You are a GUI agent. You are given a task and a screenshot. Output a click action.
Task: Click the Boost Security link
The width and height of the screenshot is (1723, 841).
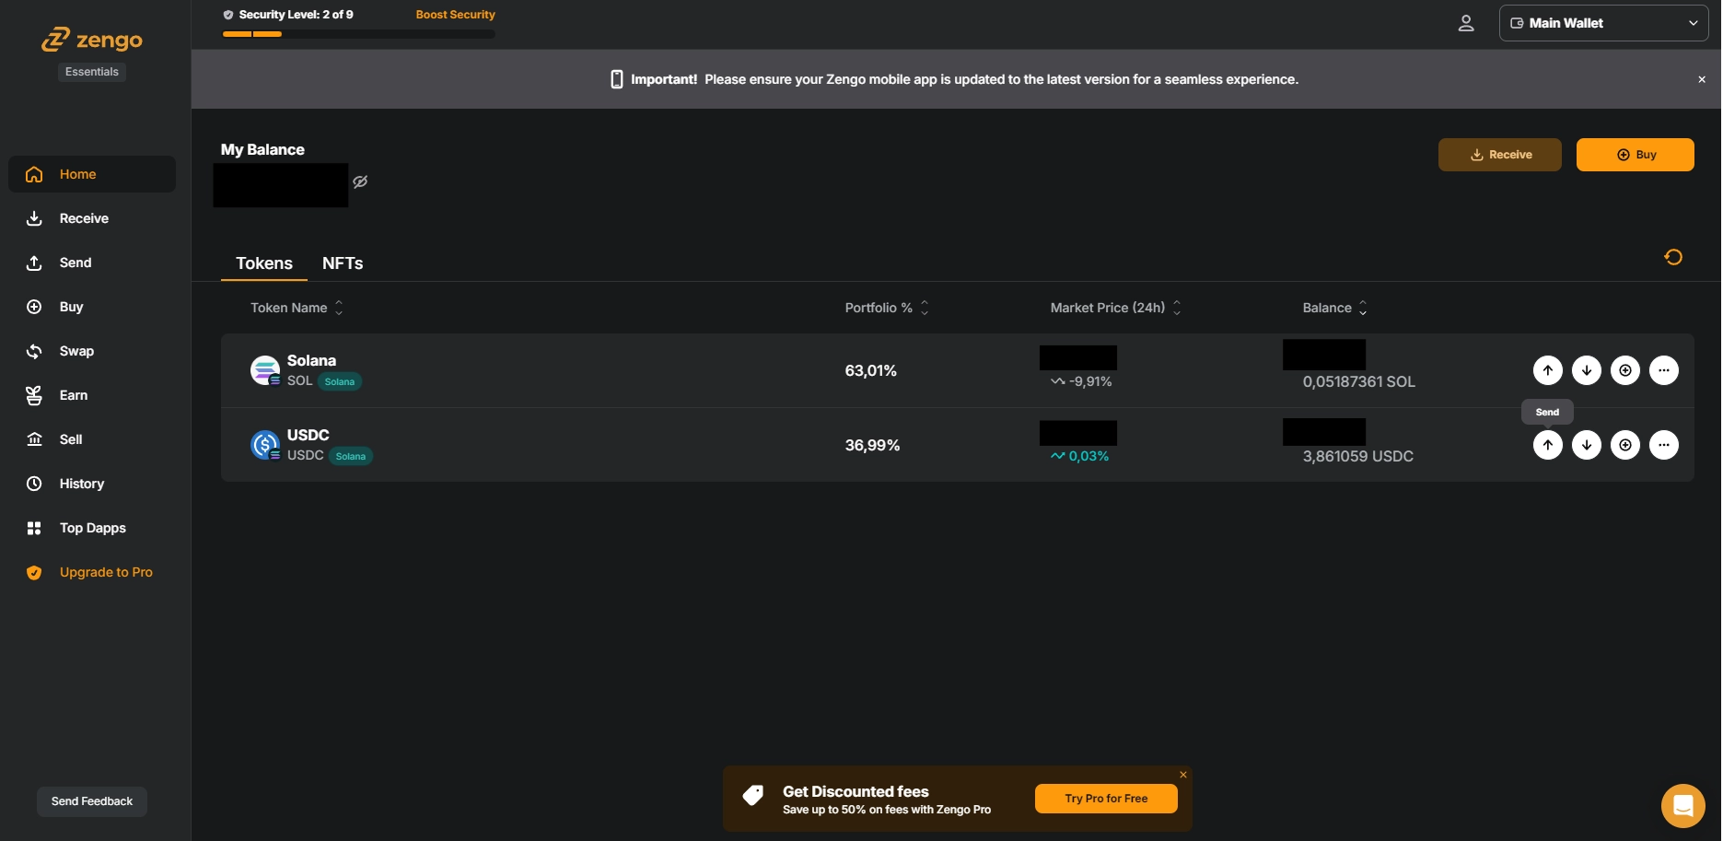pyautogui.click(x=455, y=14)
